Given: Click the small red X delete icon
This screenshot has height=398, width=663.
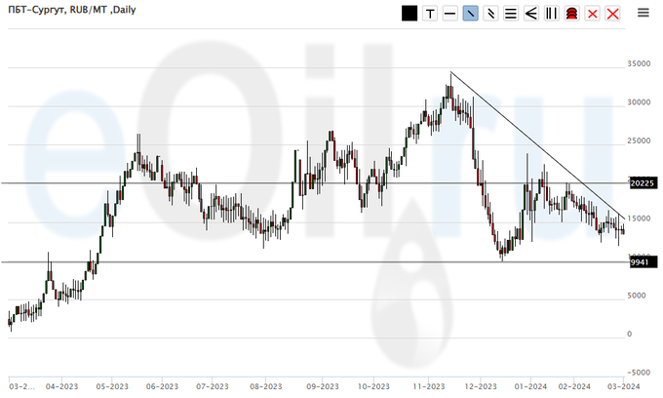Looking at the screenshot, I should tap(592, 14).
